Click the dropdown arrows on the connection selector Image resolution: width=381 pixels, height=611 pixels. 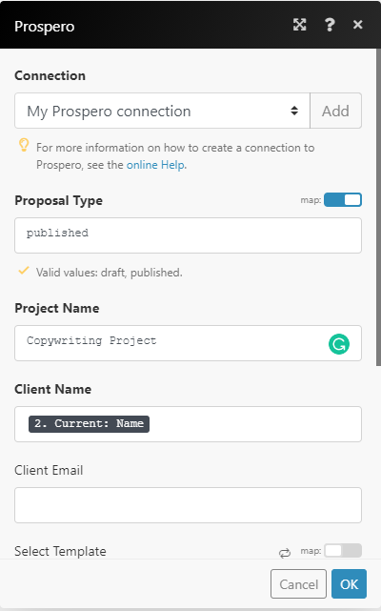click(294, 111)
